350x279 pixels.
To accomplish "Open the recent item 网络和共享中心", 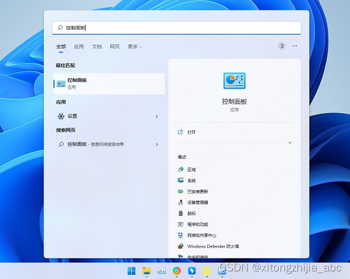I will (202, 235).
